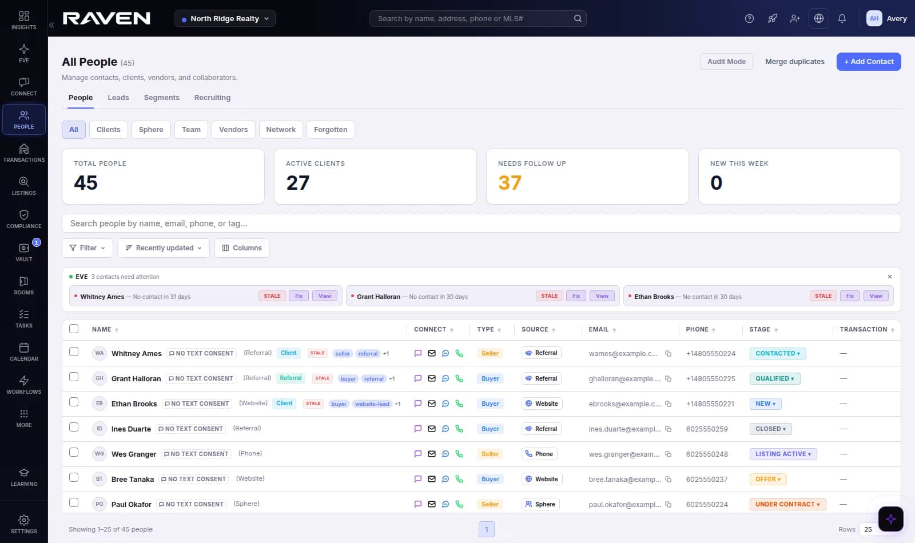
Task: Click the Audit Mode button
Action: coord(726,62)
